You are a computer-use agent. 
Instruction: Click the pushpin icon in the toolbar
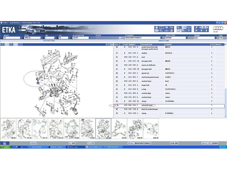pos(196,28)
